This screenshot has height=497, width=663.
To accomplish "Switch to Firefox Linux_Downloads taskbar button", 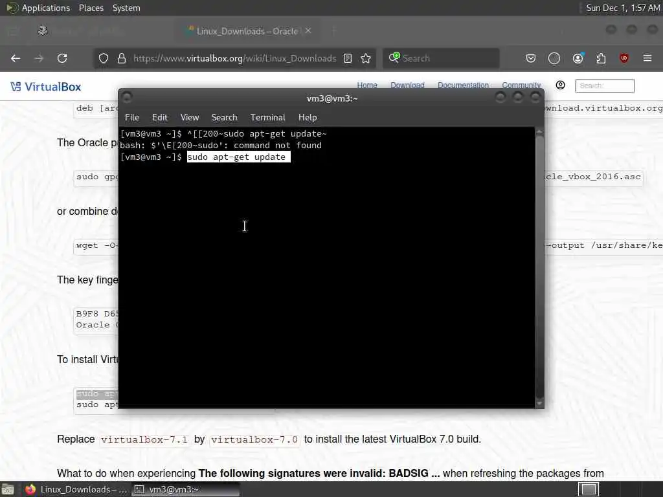I will (x=76, y=489).
